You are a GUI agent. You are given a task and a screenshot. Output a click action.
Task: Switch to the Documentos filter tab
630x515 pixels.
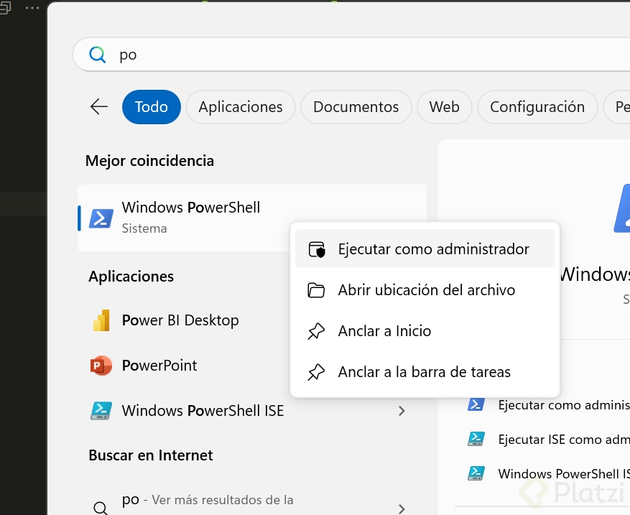(356, 107)
